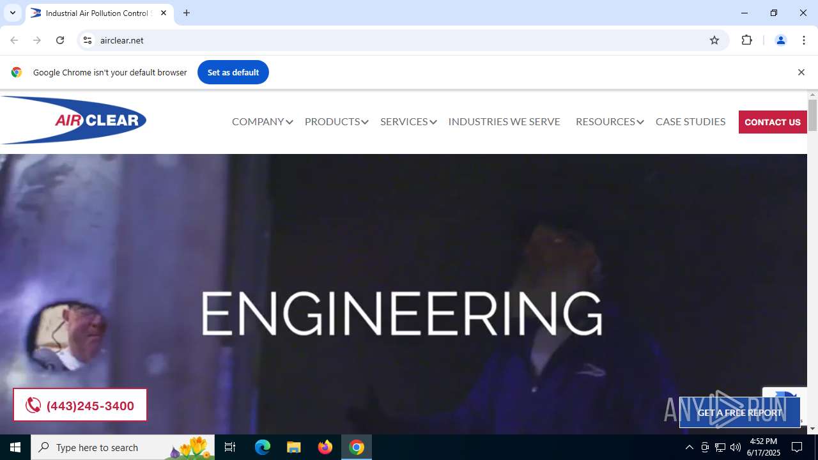Open File Explorer from taskbar
The height and width of the screenshot is (460, 818).
(294, 447)
